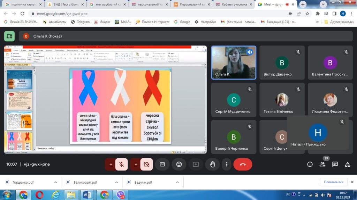Open more options three-dot menu
Screen dimensions: 357x200
pyautogui.click(x=227, y=164)
